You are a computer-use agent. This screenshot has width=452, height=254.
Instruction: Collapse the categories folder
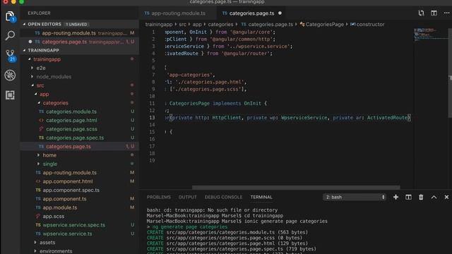coord(39,103)
